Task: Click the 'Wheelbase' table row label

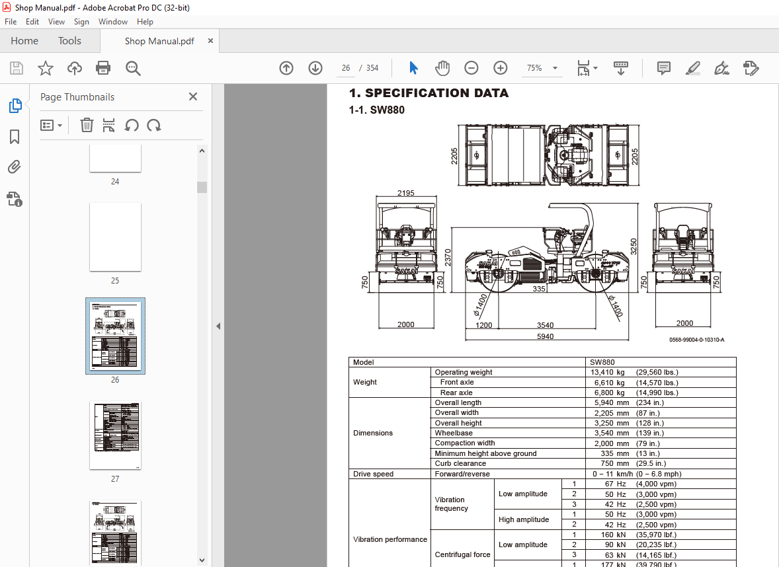Action: coord(454,433)
